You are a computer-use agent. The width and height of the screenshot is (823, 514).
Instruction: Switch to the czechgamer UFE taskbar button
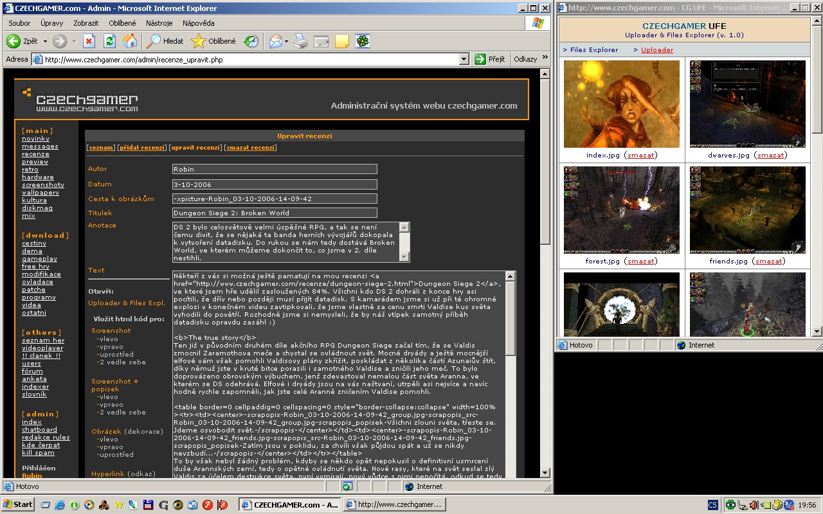point(393,504)
